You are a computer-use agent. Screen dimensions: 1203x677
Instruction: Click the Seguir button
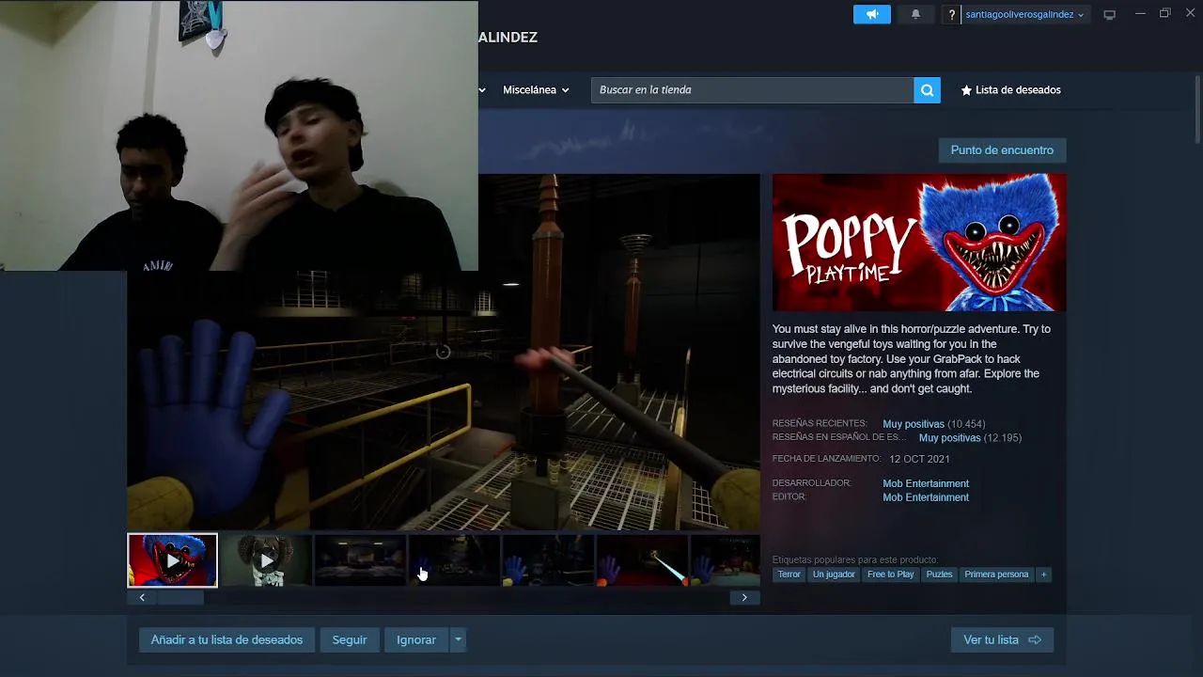350,640
